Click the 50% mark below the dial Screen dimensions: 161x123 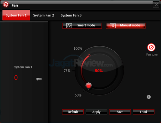(x=78, y=95)
